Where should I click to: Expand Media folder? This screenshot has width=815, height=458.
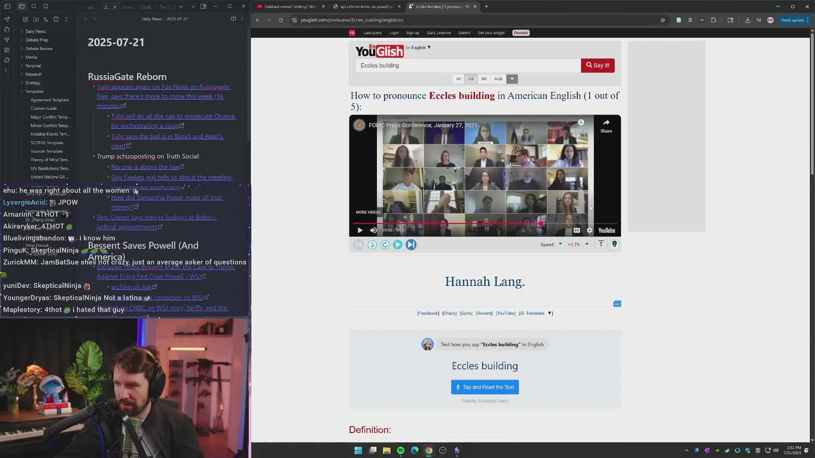(31, 57)
